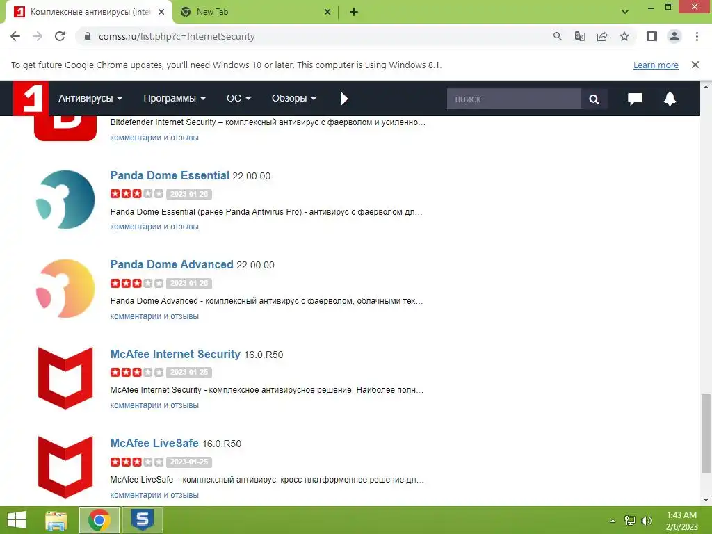This screenshot has height=534, width=712.
Task: Click the Chrome taskbar icon
Action: pos(99,520)
